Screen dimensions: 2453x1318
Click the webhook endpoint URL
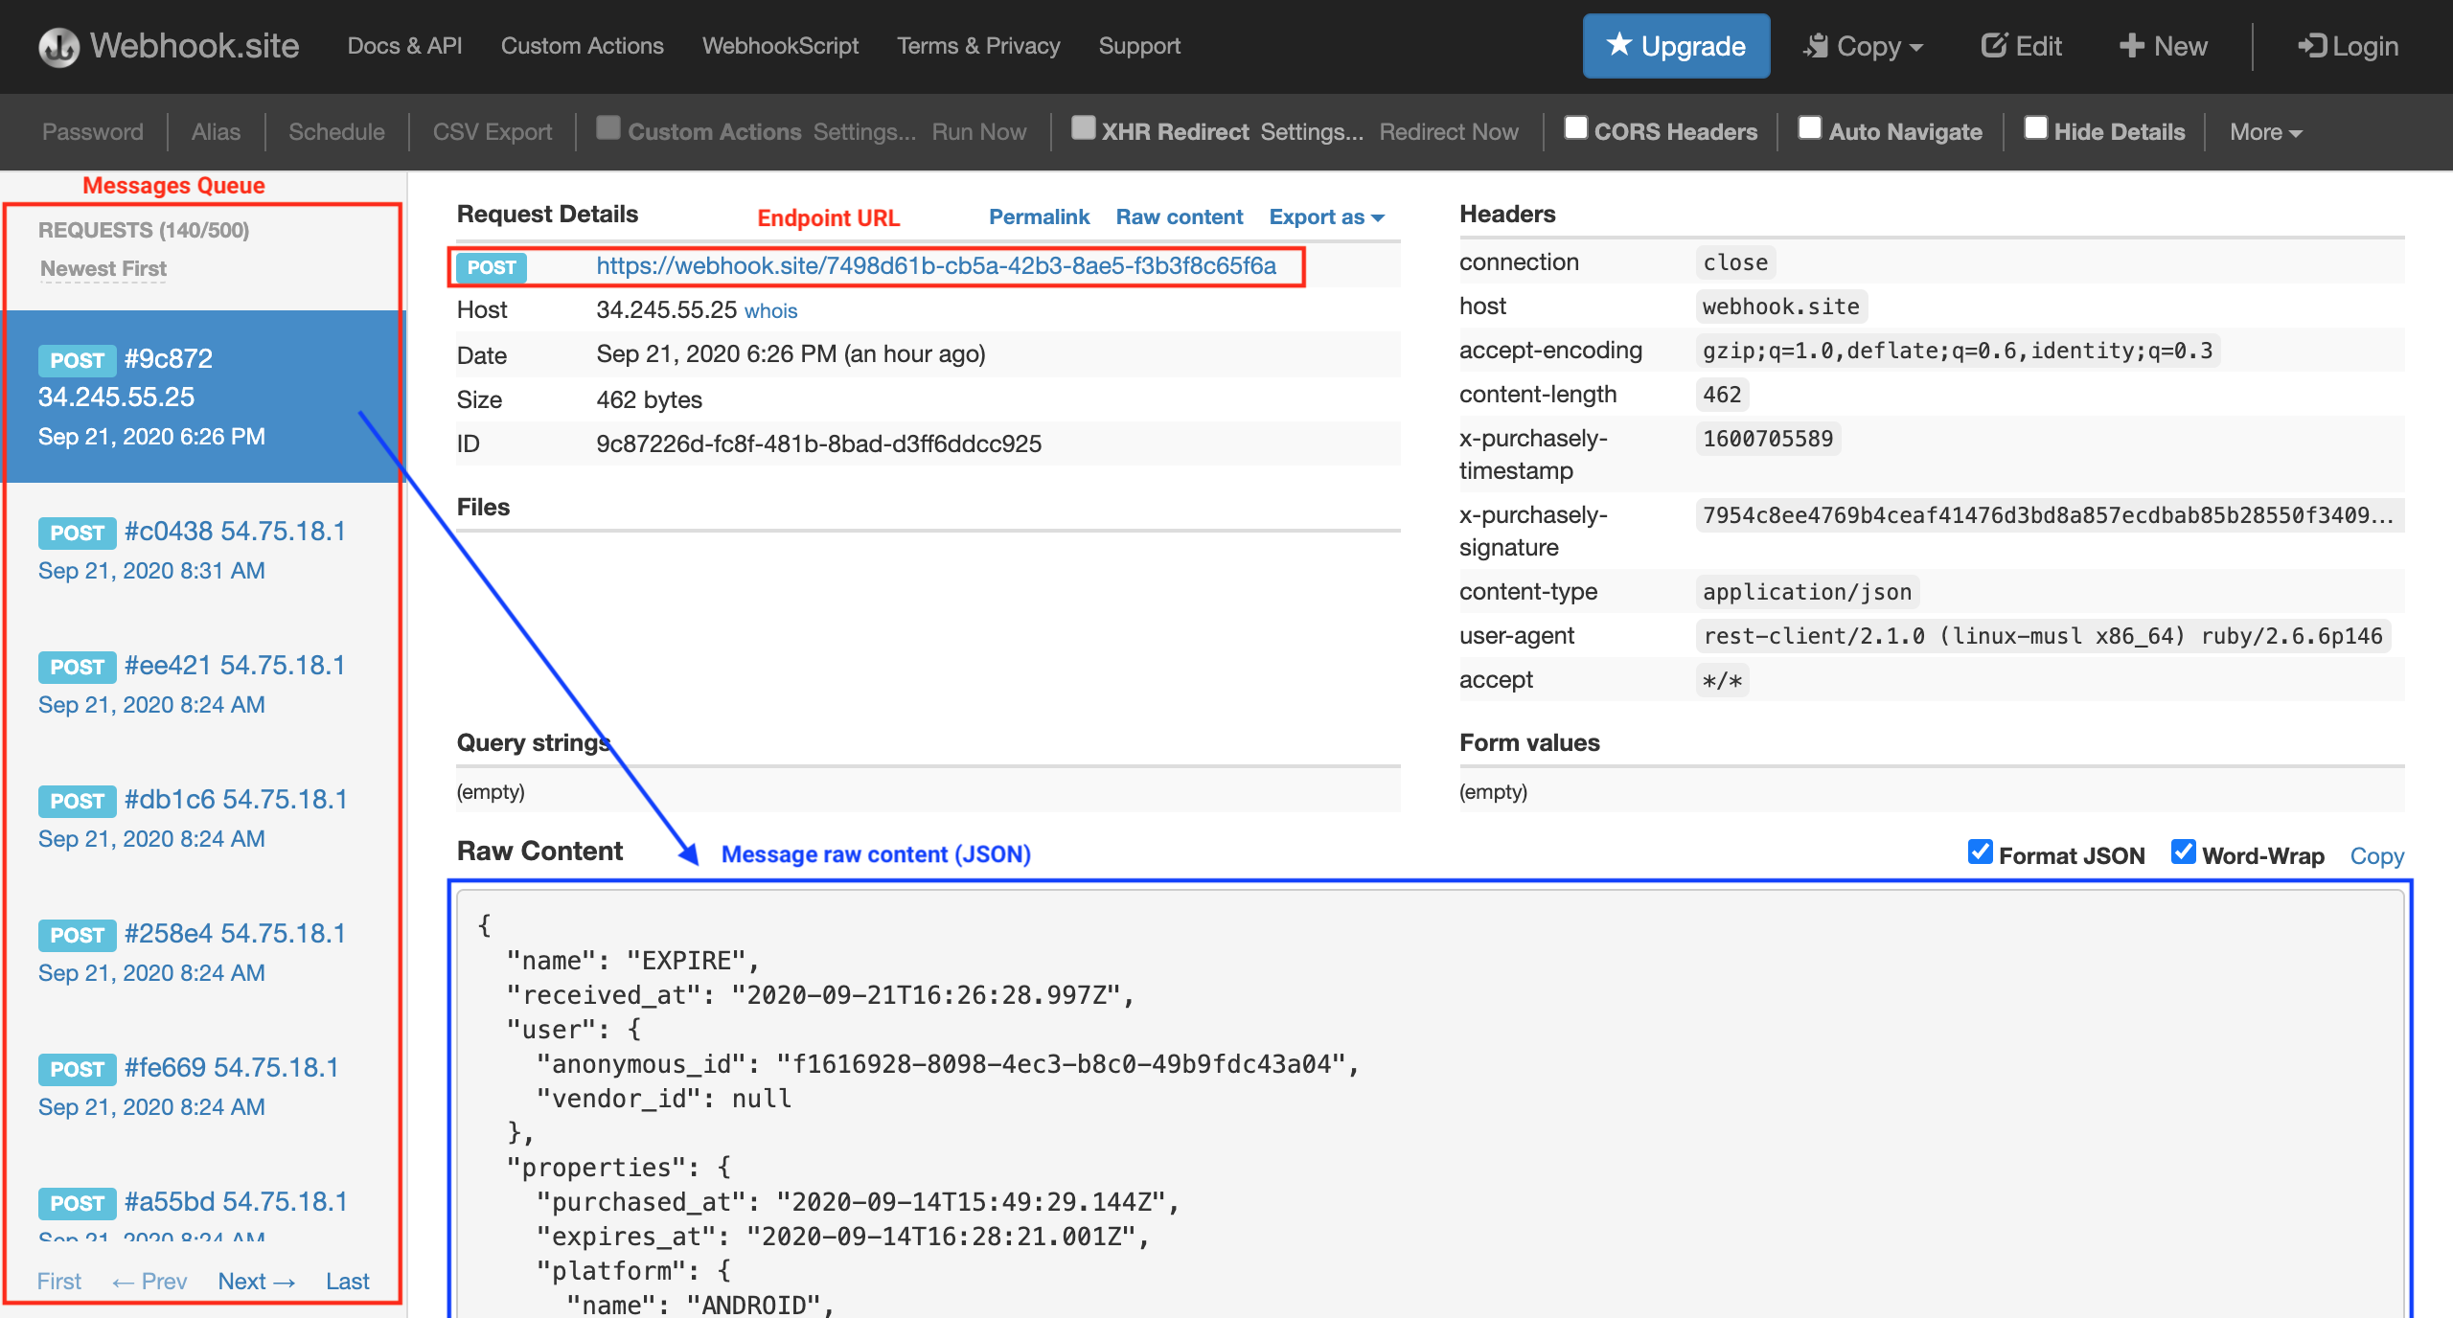[936, 266]
